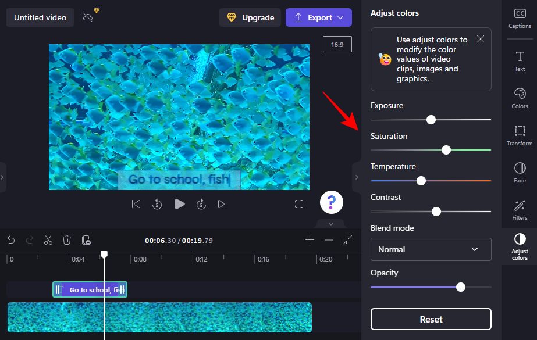The width and height of the screenshot is (537, 340).
Task: Click the split scissors icon
Action: 48,240
